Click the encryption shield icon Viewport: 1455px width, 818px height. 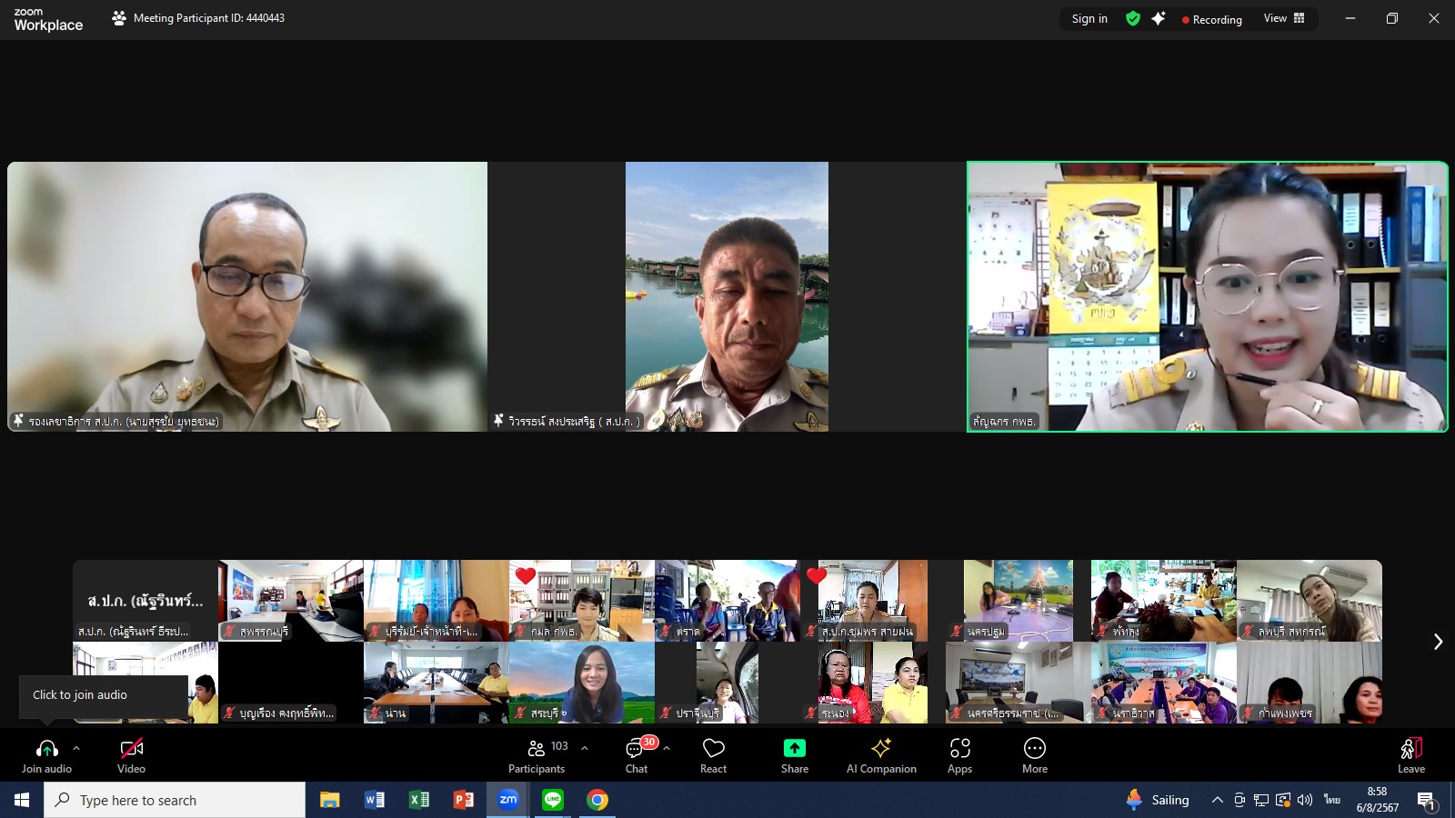coord(1132,18)
